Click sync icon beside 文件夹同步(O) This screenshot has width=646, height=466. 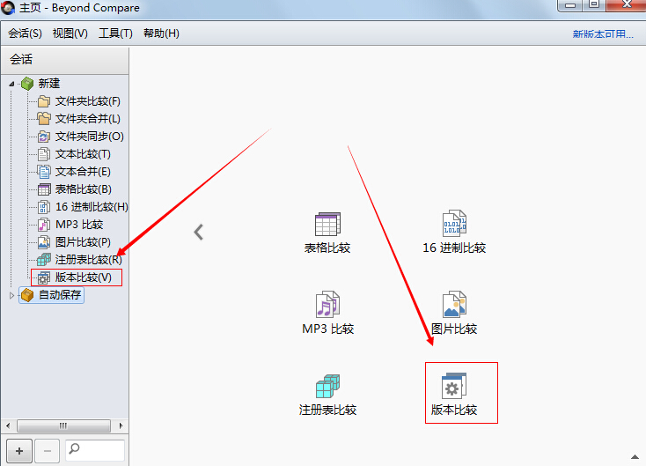44,137
